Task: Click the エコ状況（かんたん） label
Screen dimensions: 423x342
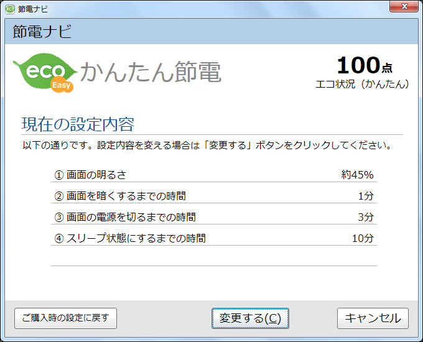Action: 362,84
